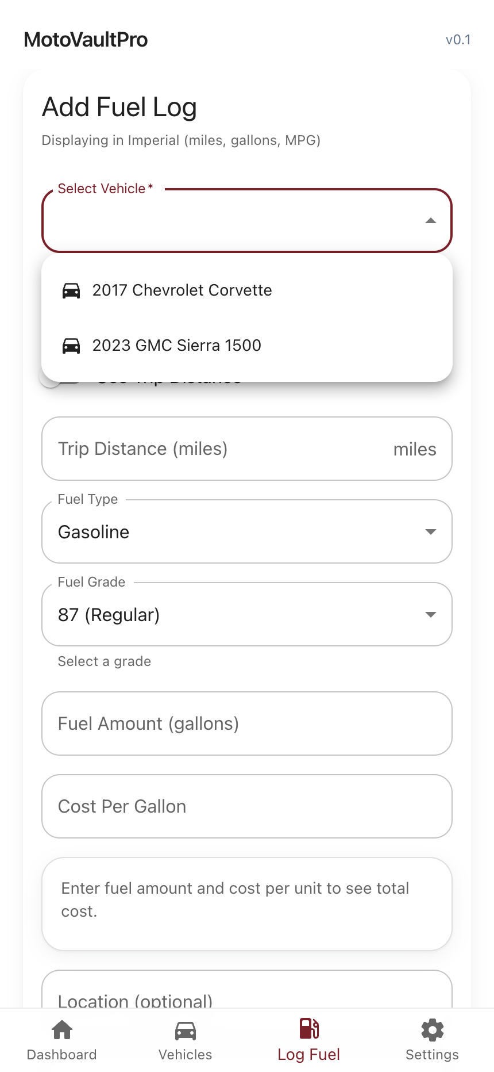Screen dimensions: 494x1072
Task: Expand the Fuel Grade dropdown
Action: (247, 614)
